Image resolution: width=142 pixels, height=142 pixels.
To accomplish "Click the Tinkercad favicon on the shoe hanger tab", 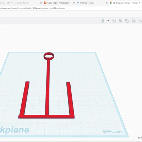I will click(111, 3).
